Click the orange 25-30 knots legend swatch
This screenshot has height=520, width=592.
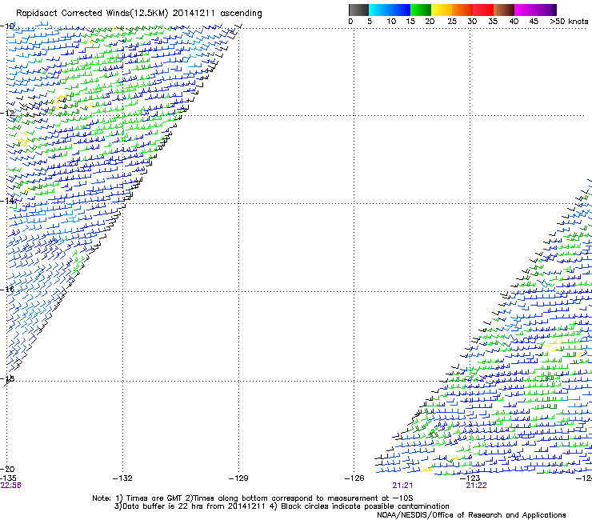coord(462,10)
